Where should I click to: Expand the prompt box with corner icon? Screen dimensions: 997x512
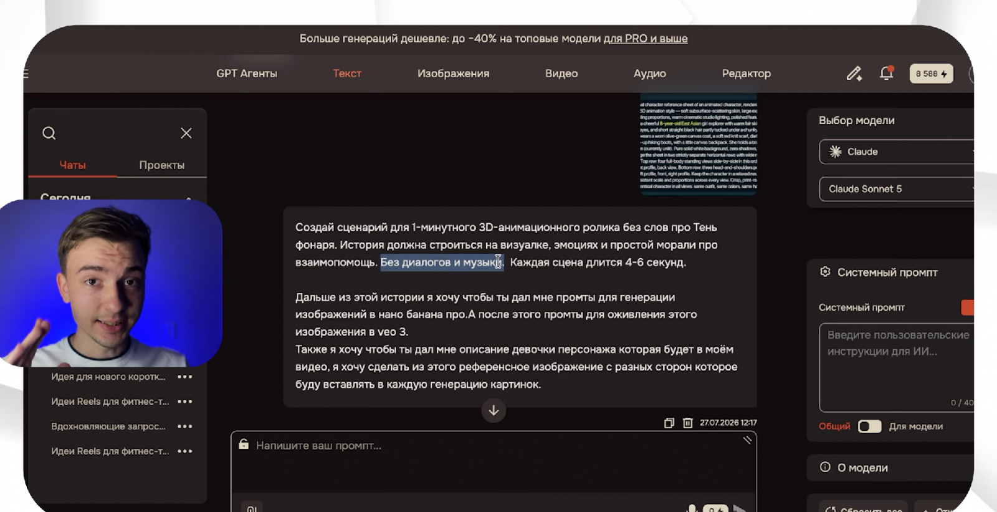[747, 440]
